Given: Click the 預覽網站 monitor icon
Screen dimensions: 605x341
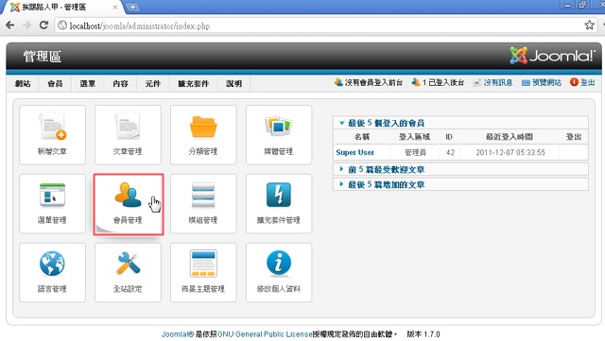Looking at the screenshot, I should (526, 82).
